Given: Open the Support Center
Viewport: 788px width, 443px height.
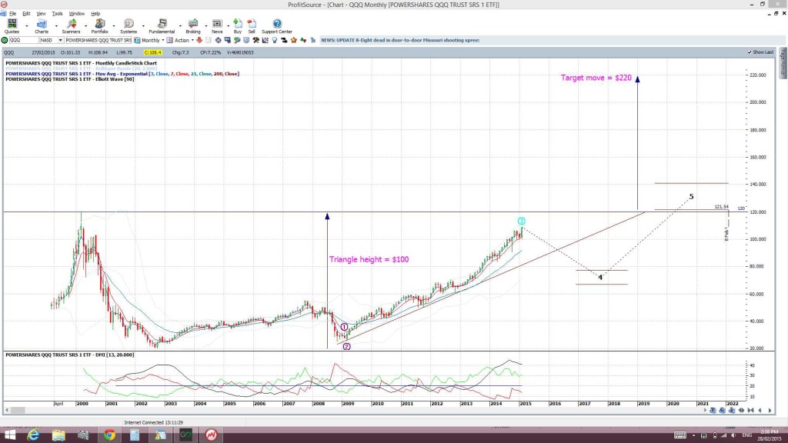Looking at the screenshot, I should 277,25.
